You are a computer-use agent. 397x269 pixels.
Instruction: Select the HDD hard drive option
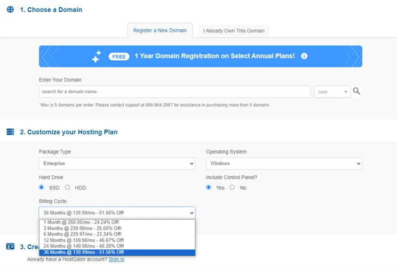[x=67, y=188]
